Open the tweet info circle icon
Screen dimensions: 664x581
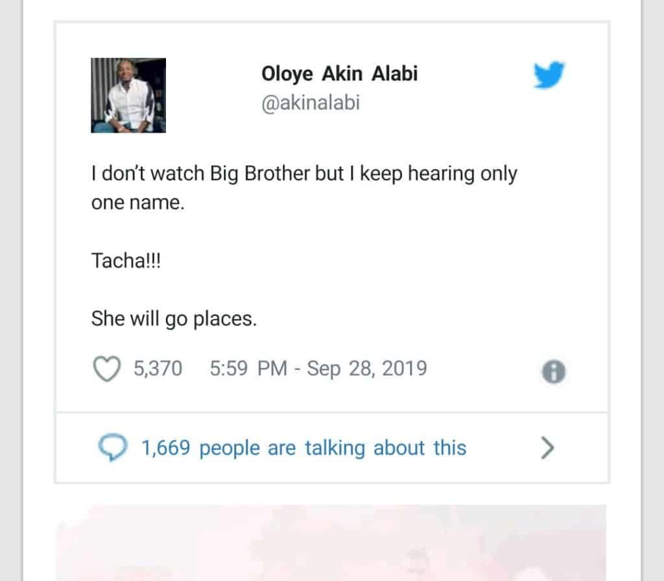point(554,371)
